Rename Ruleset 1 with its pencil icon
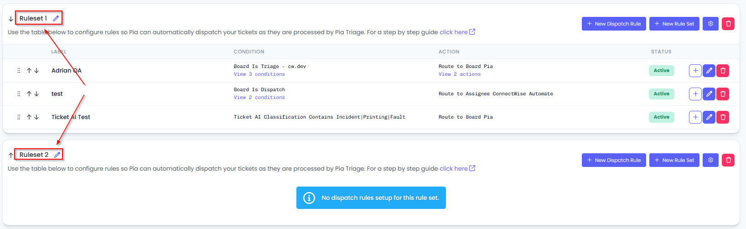This screenshot has height=229, width=746. tap(56, 18)
